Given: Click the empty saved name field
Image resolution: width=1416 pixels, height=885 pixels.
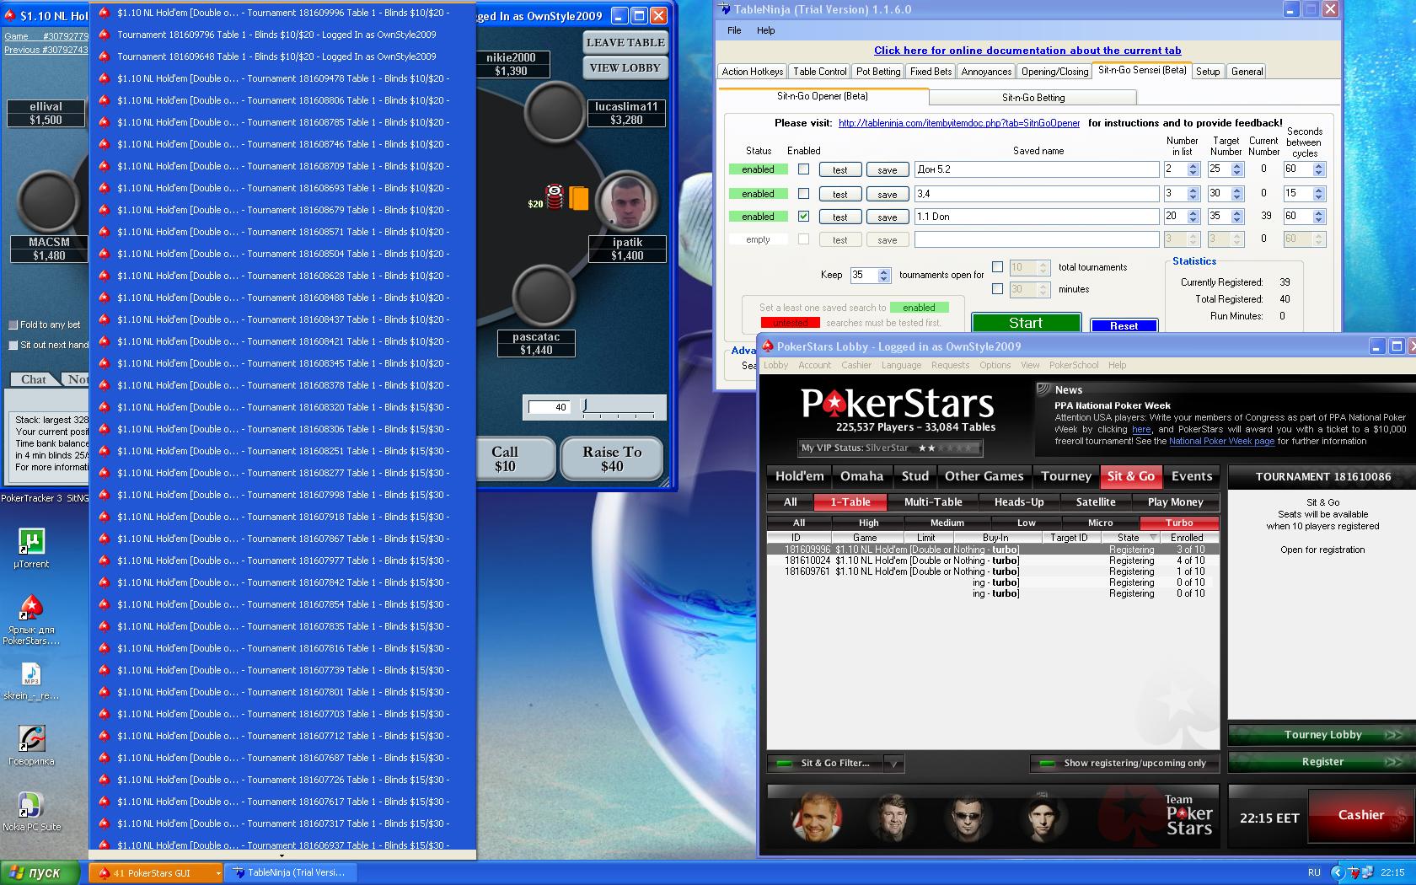Looking at the screenshot, I should pos(1037,239).
